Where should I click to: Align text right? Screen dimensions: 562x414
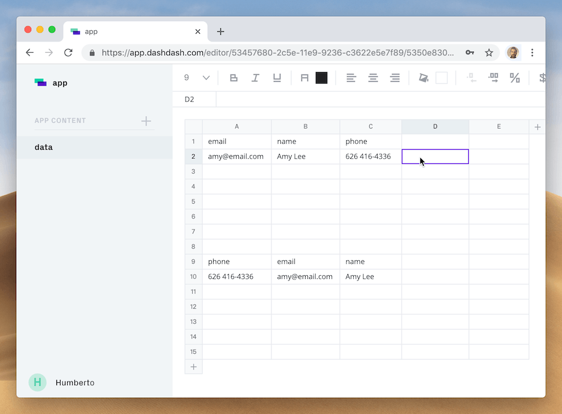tap(395, 78)
